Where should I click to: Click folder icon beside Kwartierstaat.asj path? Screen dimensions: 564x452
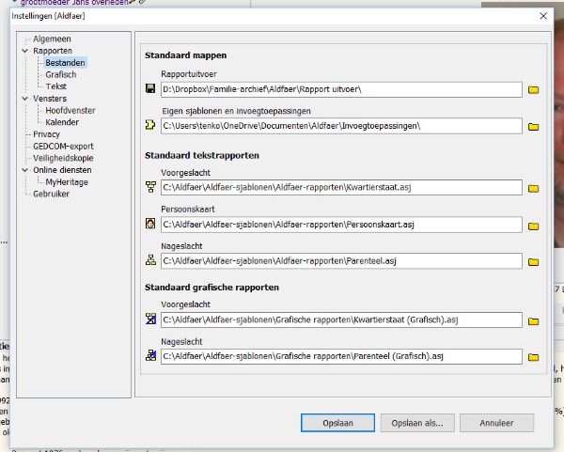click(533, 188)
